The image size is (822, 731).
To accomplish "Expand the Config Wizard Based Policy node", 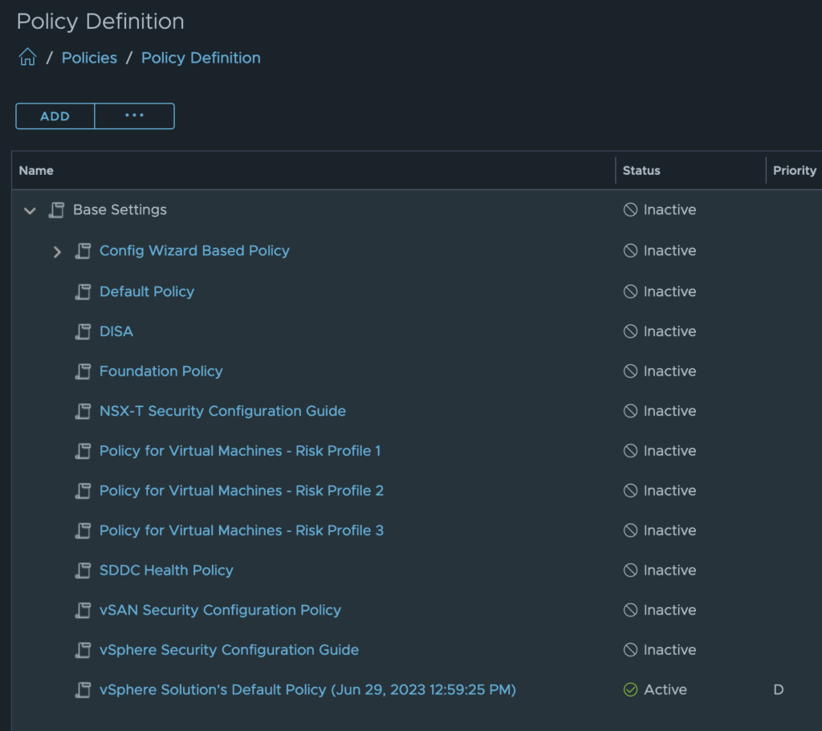I will [x=57, y=251].
